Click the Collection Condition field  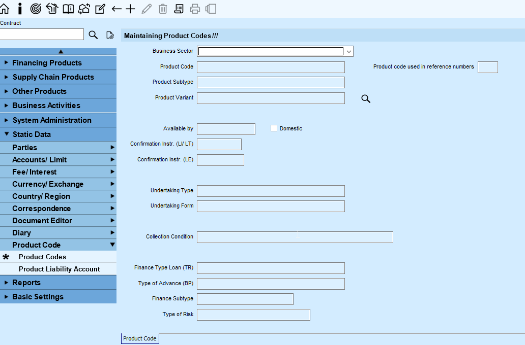coord(295,237)
